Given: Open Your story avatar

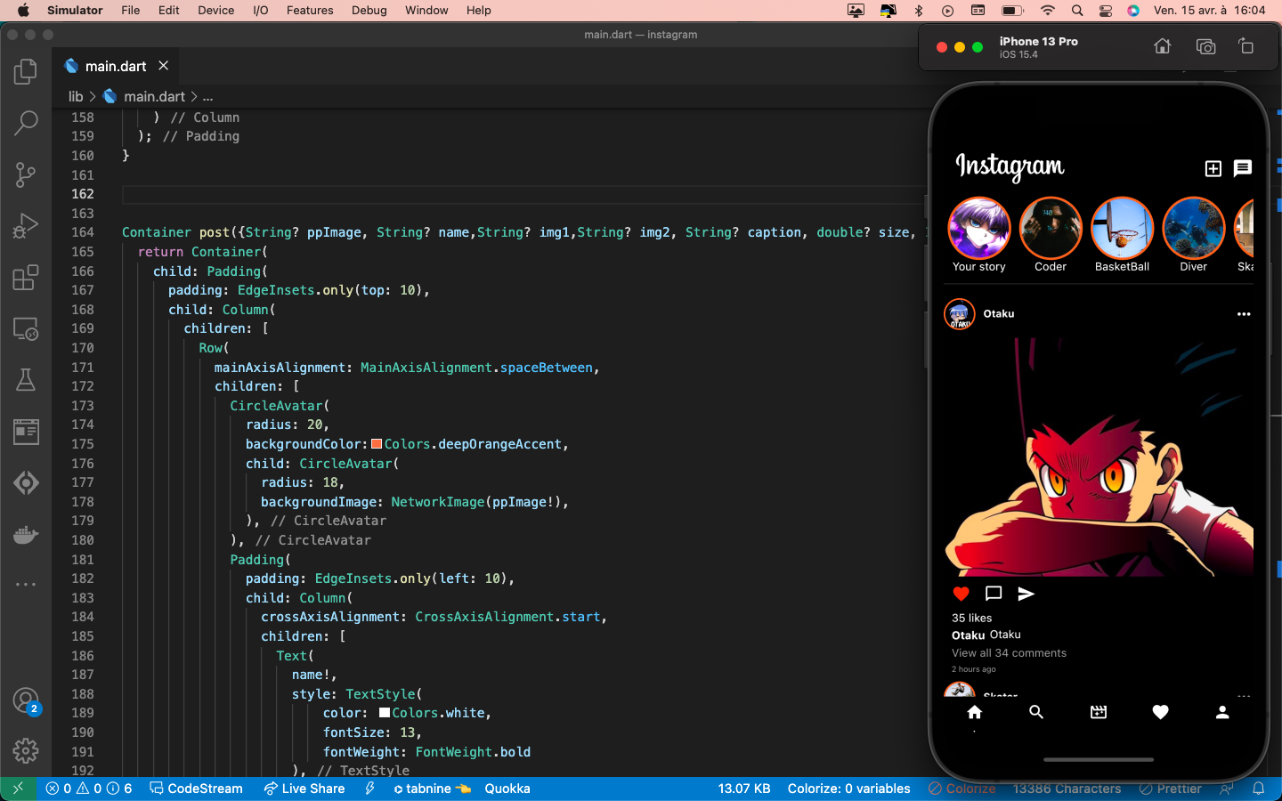Looking at the screenshot, I should [979, 229].
